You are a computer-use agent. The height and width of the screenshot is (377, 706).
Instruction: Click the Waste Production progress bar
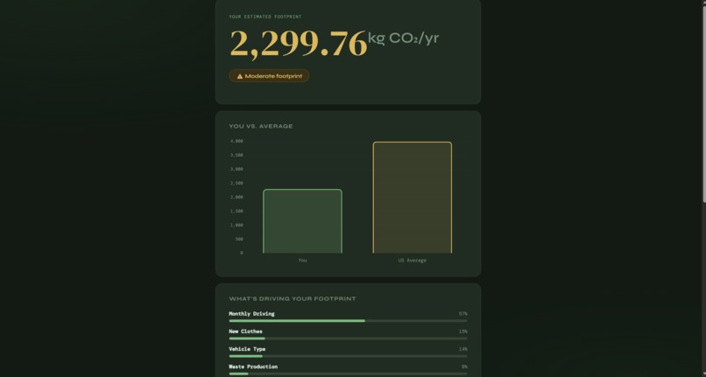click(348, 374)
